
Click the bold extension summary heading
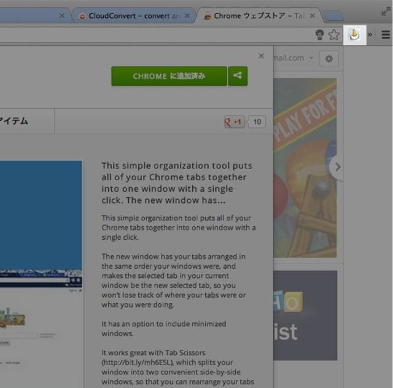click(177, 183)
